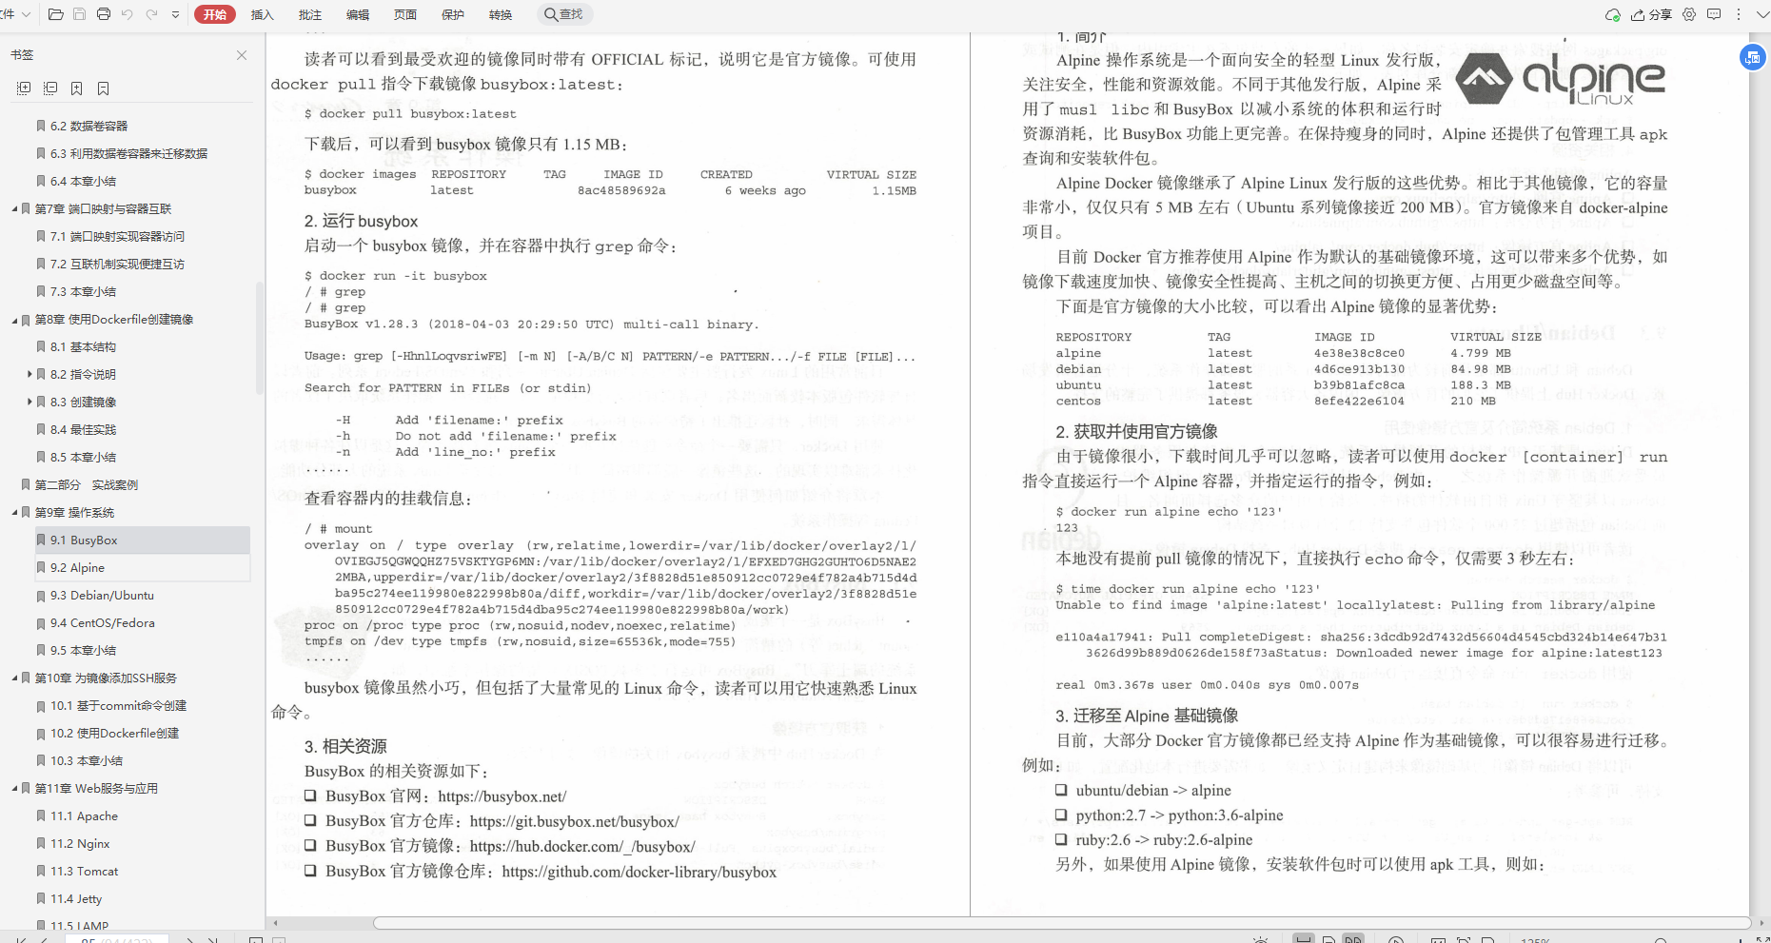
Task: Open the 编辑 tab
Action: 357,14
